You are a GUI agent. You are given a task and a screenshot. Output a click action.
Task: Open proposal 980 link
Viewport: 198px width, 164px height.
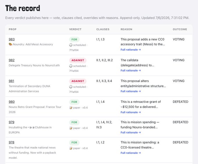(x=12, y=102)
